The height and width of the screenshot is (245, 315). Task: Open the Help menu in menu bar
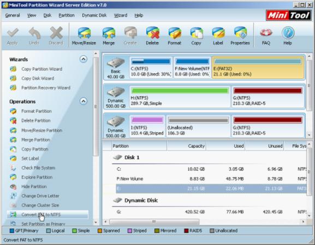pyautogui.click(x=139, y=15)
